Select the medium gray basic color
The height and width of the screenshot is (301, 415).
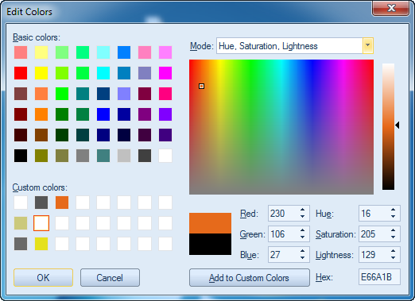tap(83, 156)
